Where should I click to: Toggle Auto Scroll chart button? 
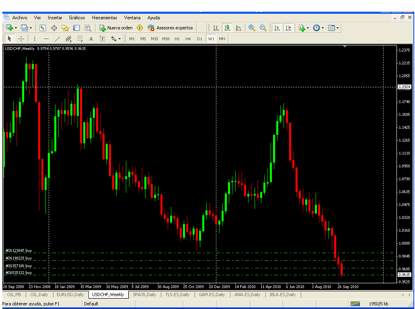277,28
